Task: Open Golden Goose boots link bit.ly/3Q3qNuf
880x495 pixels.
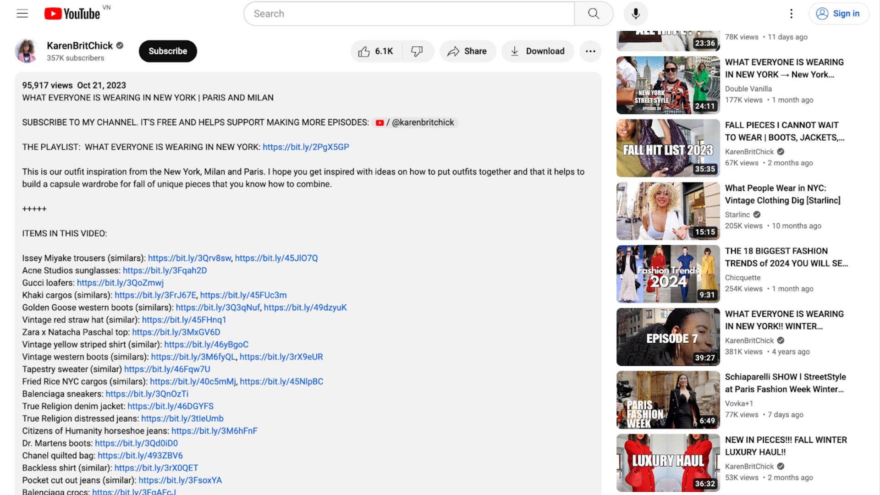Action: tap(218, 308)
